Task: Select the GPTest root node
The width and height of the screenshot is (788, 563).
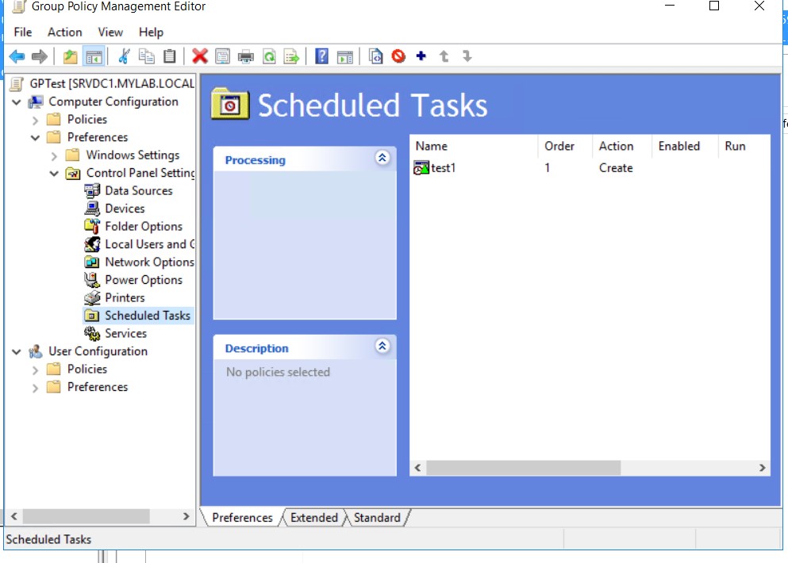Action: 112,83
